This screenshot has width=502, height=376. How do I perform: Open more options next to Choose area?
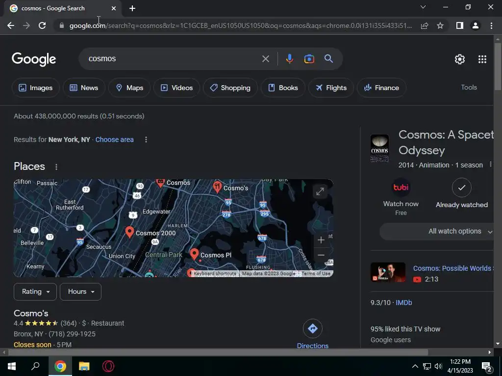146,140
